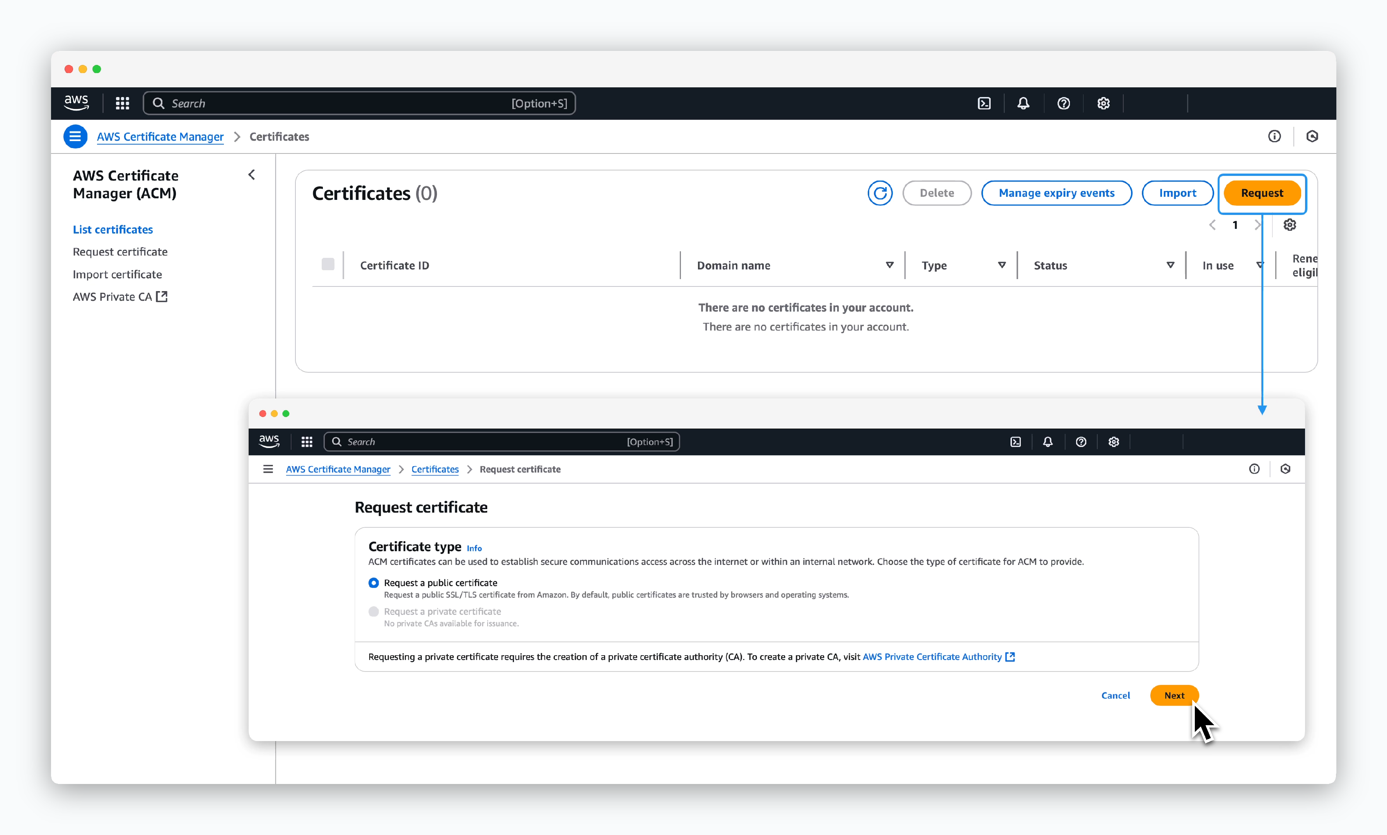This screenshot has height=835, width=1387.
Task: Select Request a private certificate radio
Action: point(373,611)
